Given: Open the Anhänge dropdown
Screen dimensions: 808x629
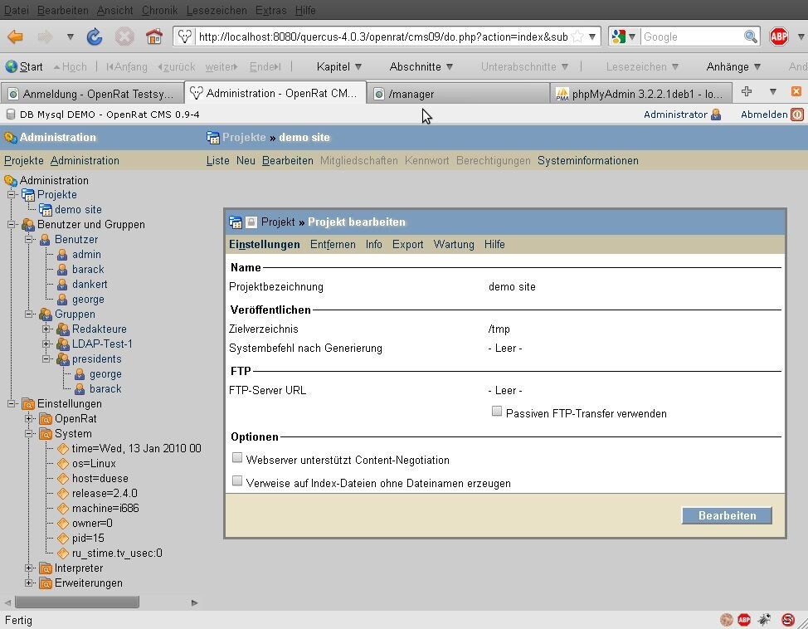Looking at the screenshot, I should pos(733,66).
